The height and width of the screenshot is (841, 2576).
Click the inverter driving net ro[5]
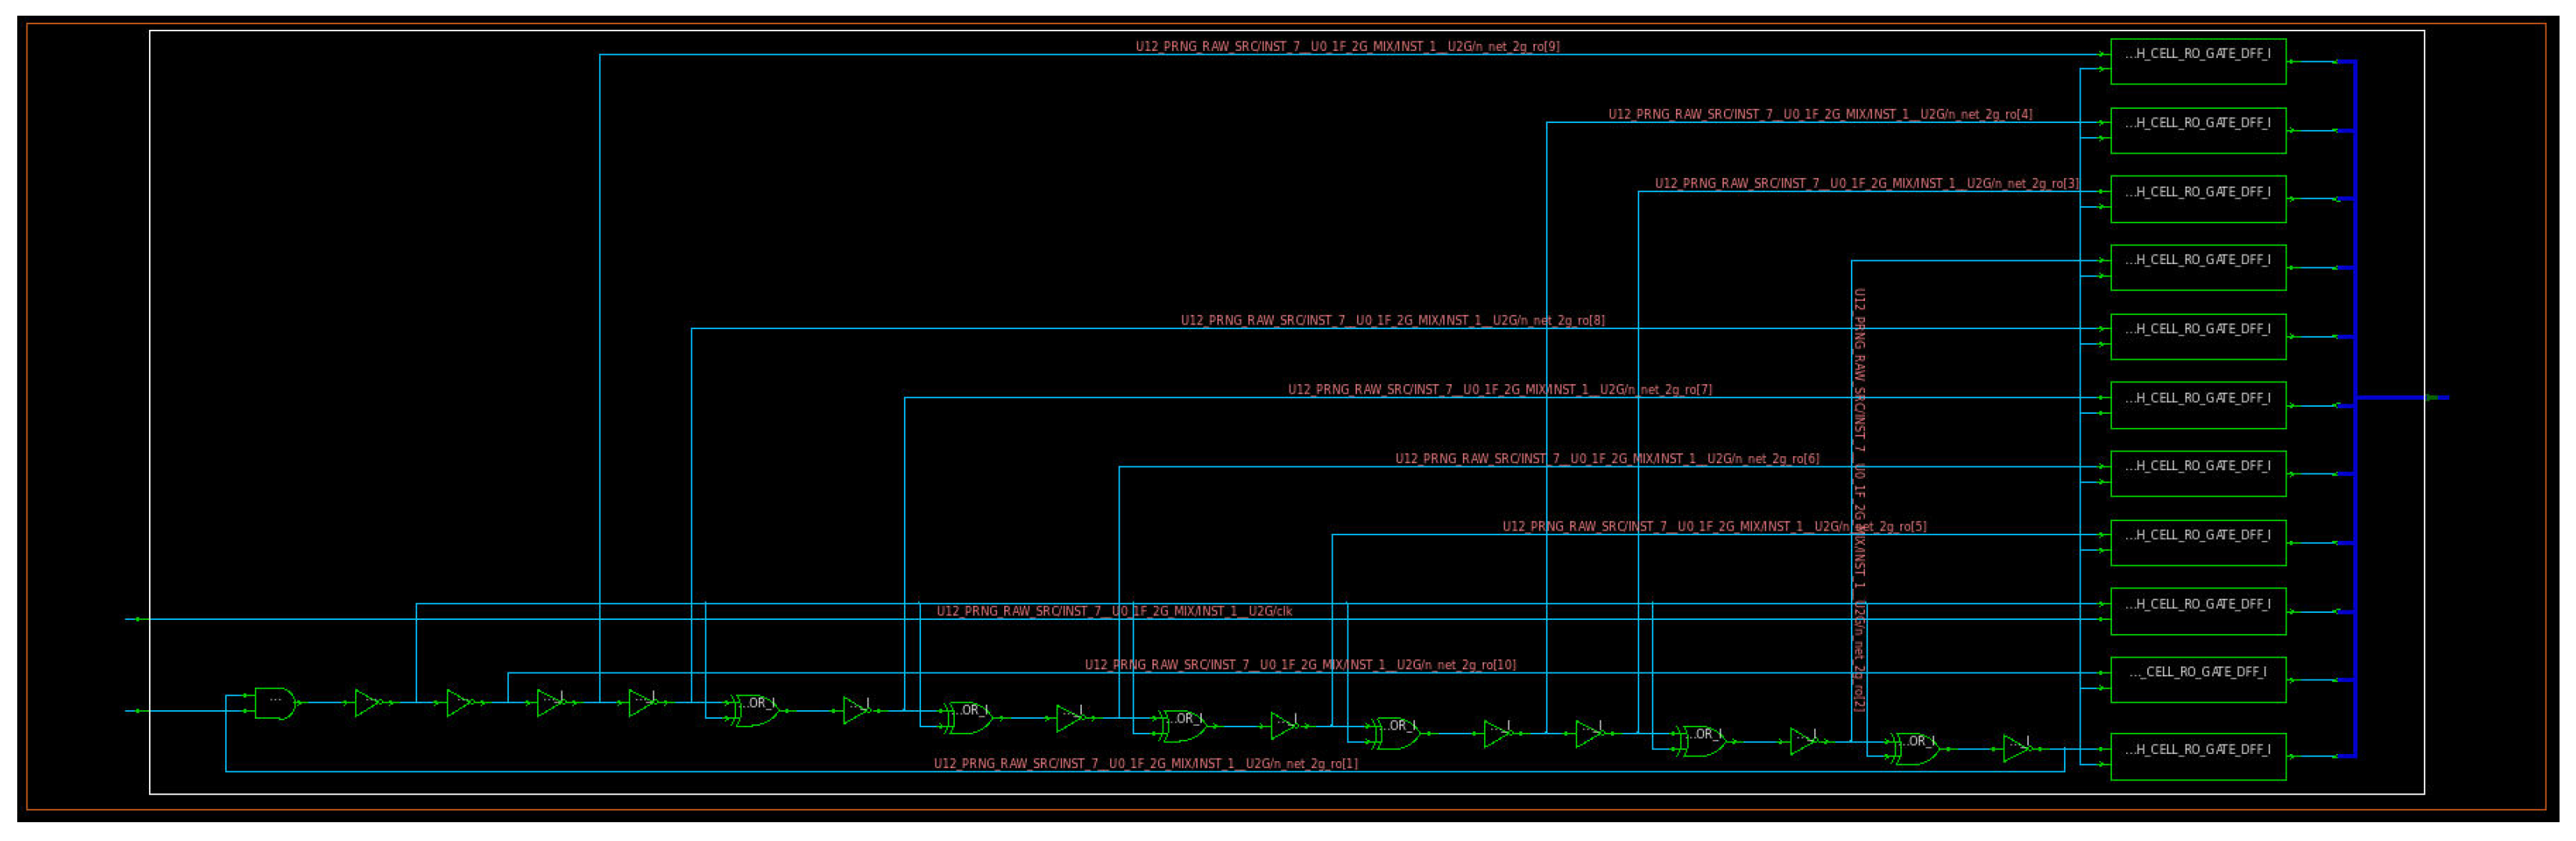(1284, 726)
